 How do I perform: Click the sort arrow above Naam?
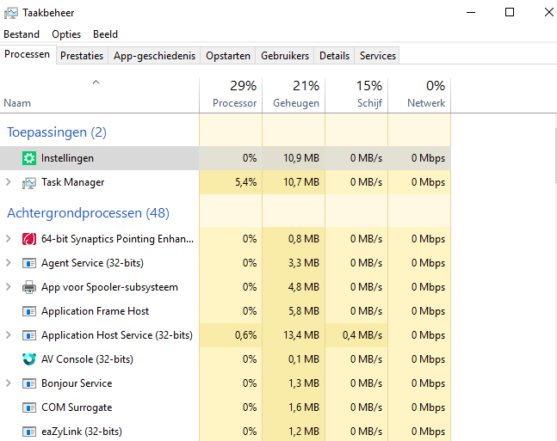point(96,83)
